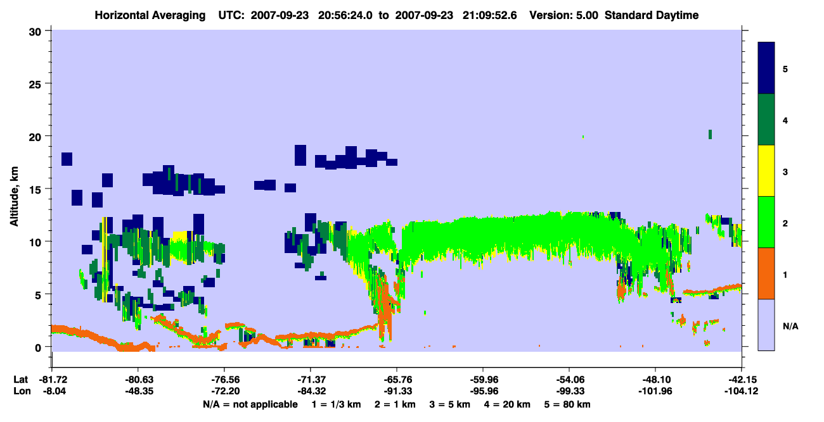Click the 'Lon' row label
This screenshot has height=422, width=824.
(21, 391)
